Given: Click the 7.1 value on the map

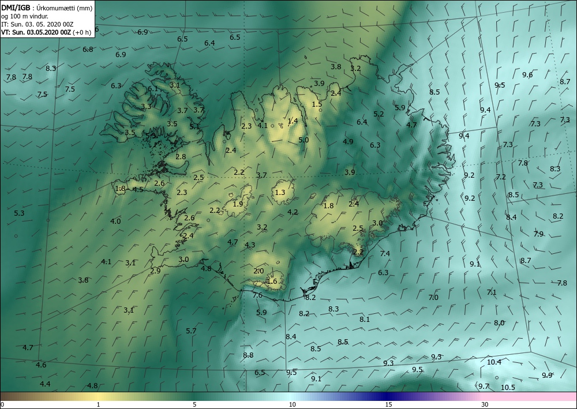Looking at the screenshot, I should coord(492,292).
